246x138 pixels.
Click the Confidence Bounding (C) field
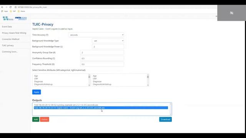(102, 58)
